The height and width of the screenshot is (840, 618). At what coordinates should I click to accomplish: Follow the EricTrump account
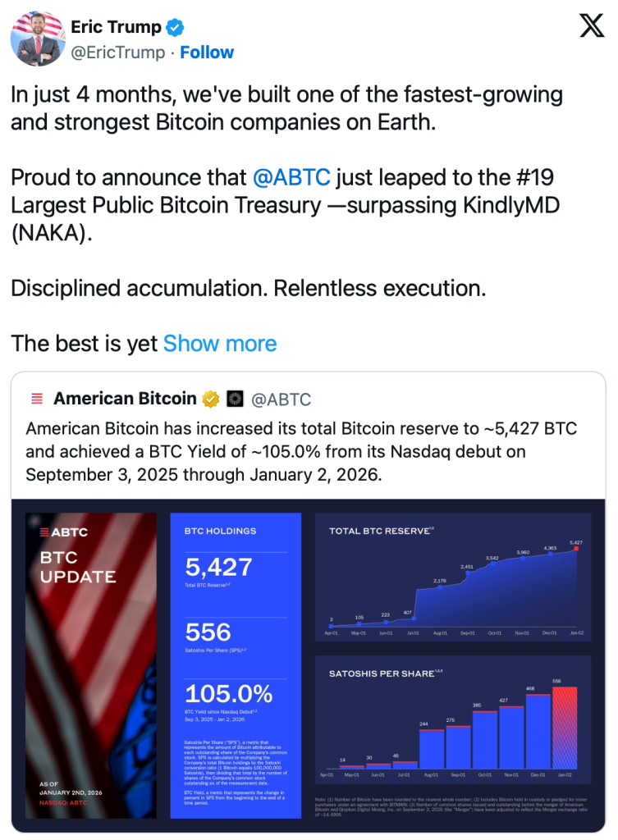coord(207,52)
